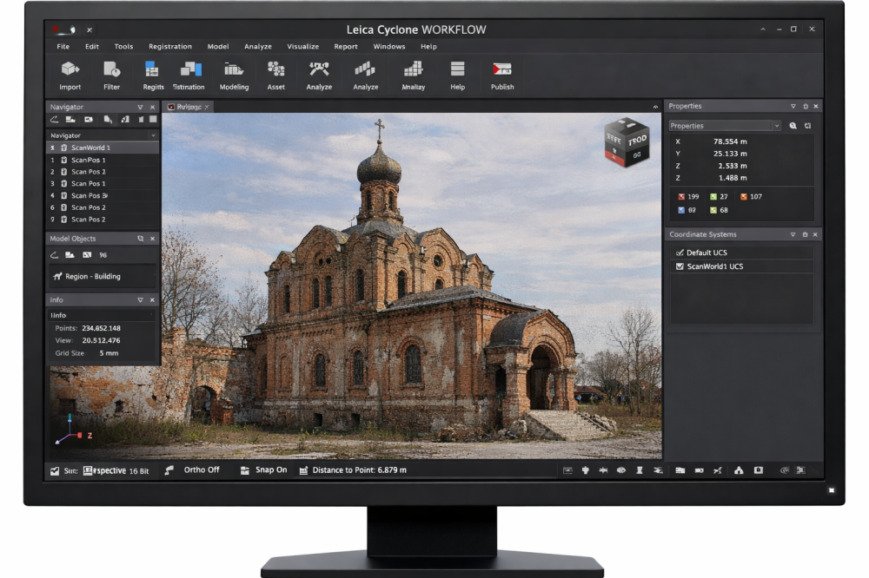Screen dimensions: 869x578
Task: Open the Registration menu
Action: (x=170, y=46)
